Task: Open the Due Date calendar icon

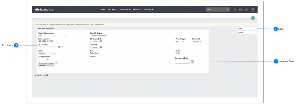Action: pyautogui.click(x=101, y=47)
